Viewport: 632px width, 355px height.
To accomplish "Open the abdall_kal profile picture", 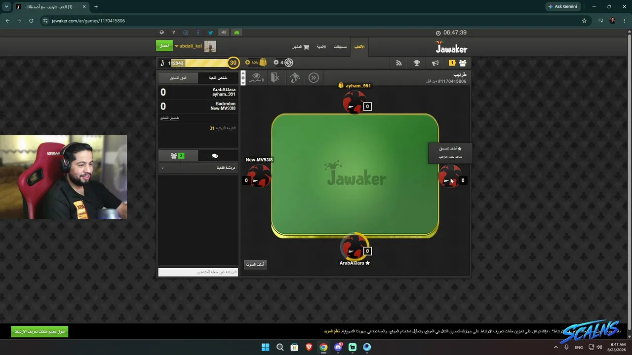I will pos(210,46).
